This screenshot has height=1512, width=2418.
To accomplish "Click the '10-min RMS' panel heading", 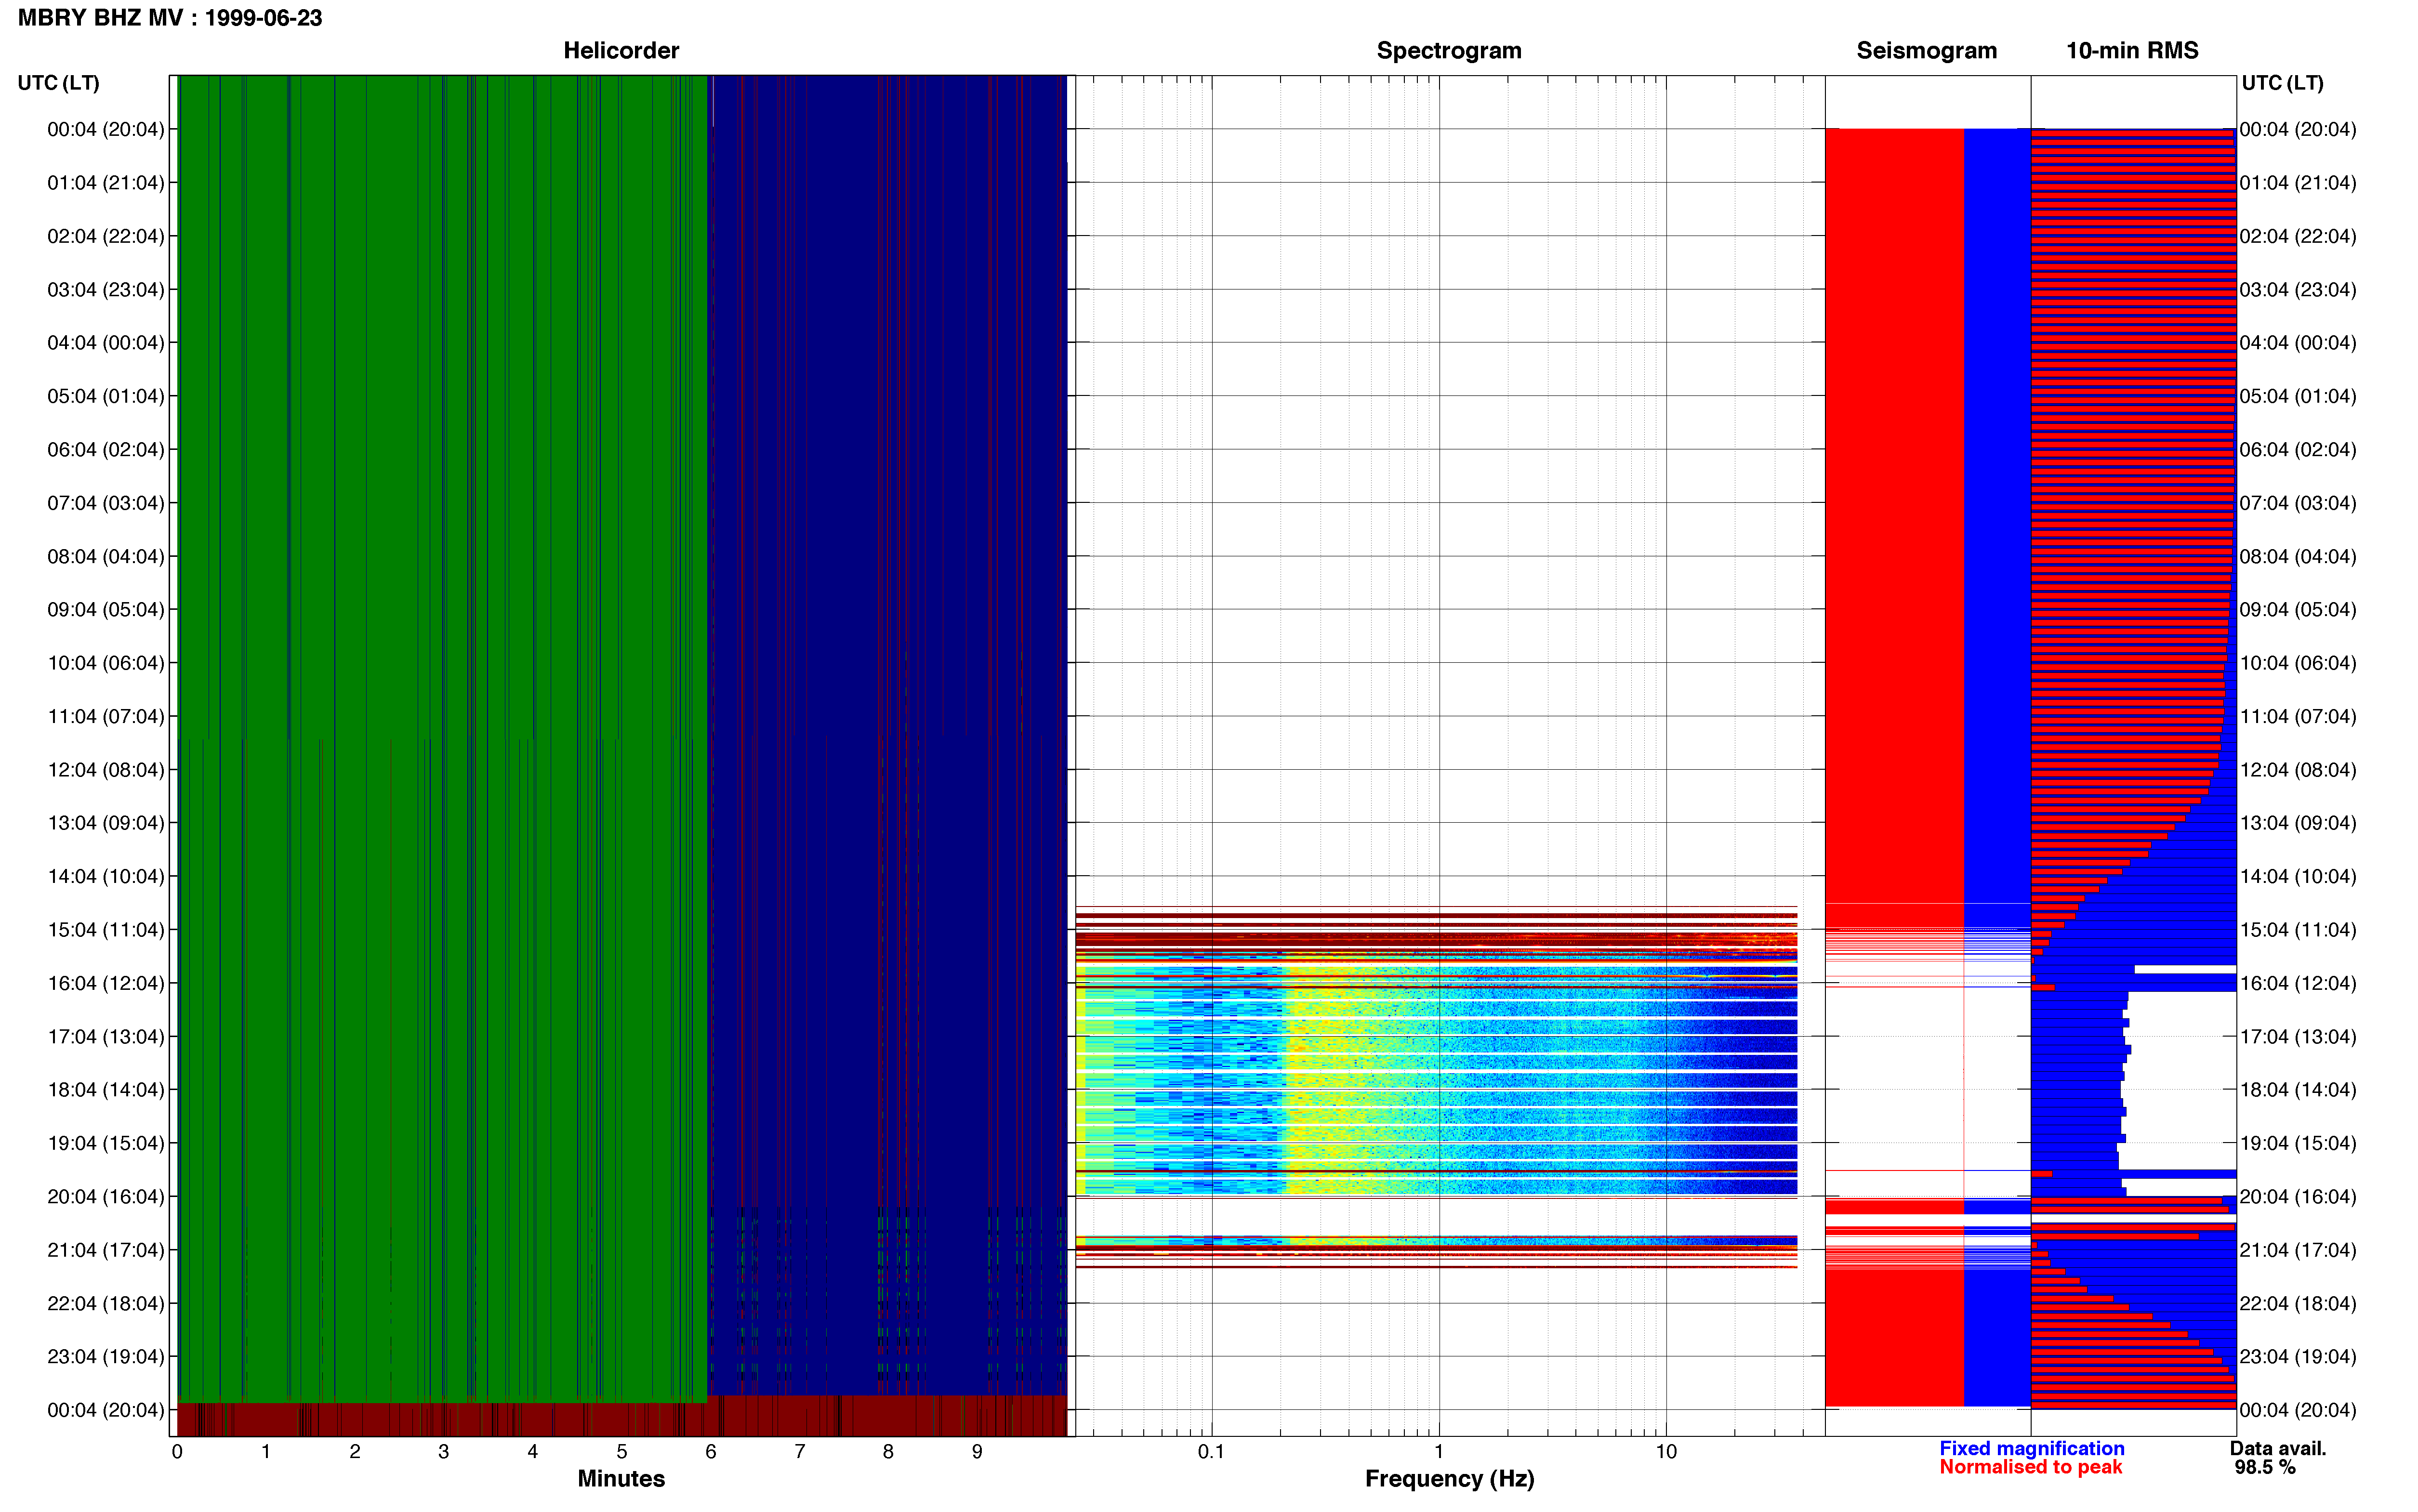I will click(x=2132, y=51).
